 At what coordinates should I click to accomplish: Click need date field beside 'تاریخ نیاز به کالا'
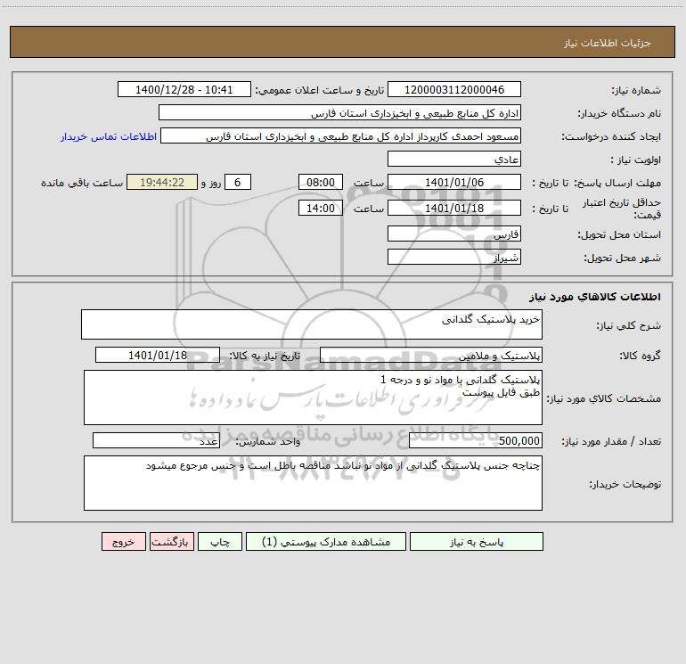tap(158, 355)
